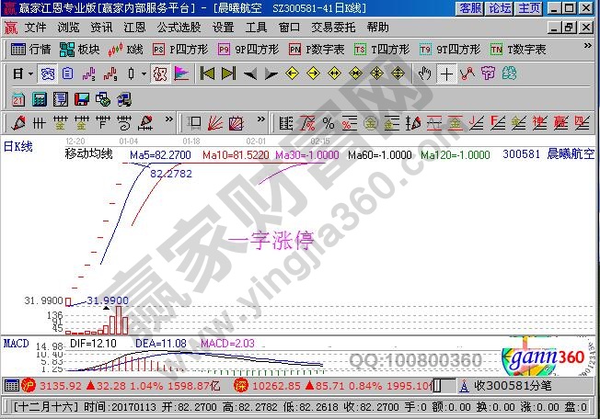600x419 pixels.
Task: Open the period selector dropdown arrow
Action: [x=30, y=73]
